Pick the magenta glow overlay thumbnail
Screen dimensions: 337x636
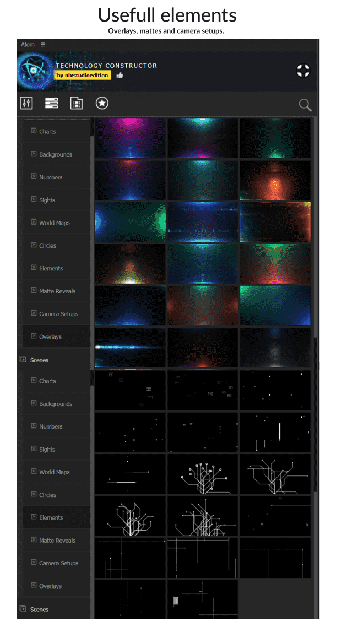click(x=131, y=138)
